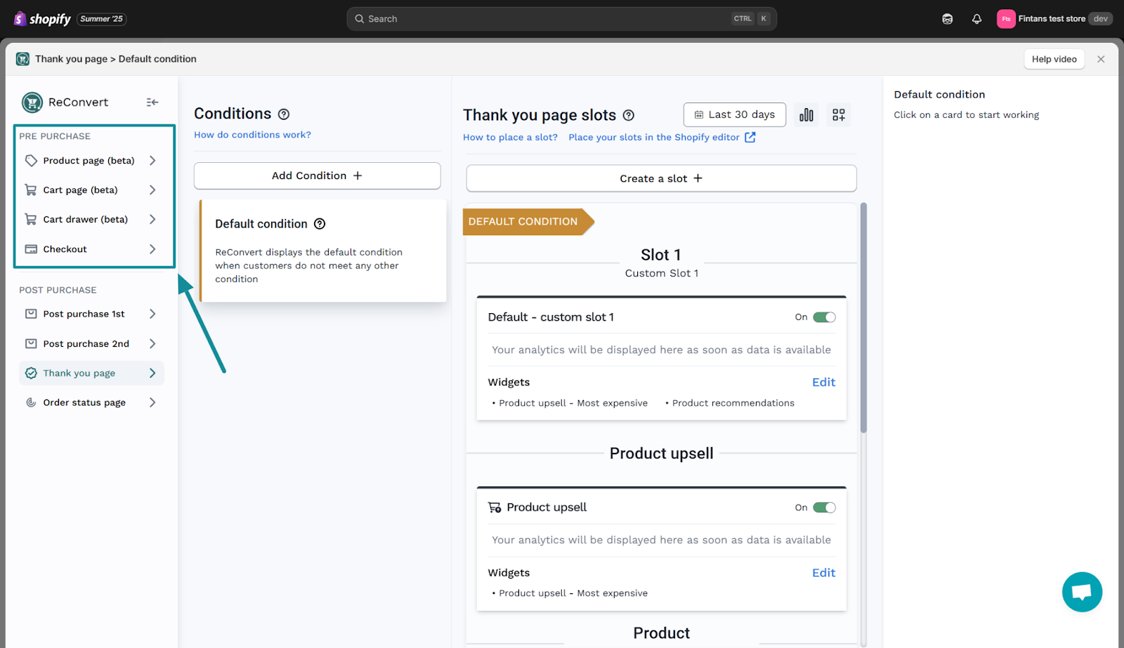
Task: Open the analytics bar chart icon
Action: click(806, 115)
